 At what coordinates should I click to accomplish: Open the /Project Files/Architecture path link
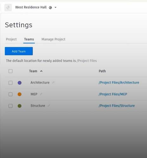tap(119, 82)
